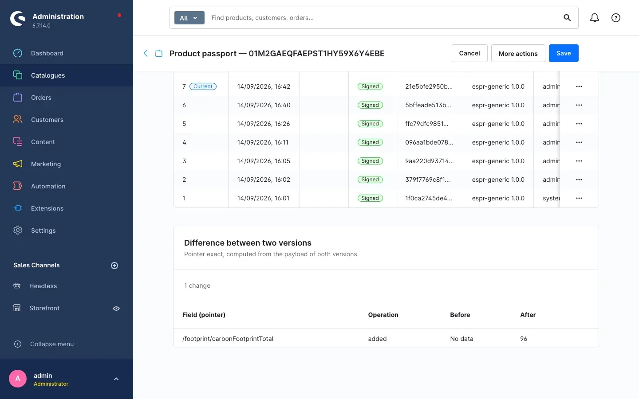639x399 pixels.
Task: Open row actions for version 1
Action: pyautogui.click(x=579, y=198)
